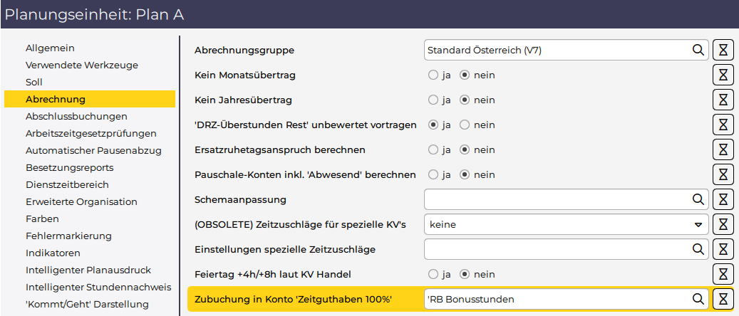Enable 'ja' for Feiertag +4h/+8h laut KV Handel

(433, 274)
